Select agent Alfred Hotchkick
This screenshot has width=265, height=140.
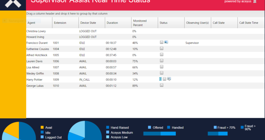37,55
